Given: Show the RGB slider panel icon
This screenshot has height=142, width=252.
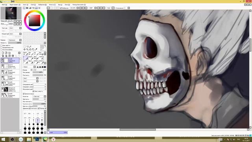Looking at the screenshot, I should [x=27, y=8].
